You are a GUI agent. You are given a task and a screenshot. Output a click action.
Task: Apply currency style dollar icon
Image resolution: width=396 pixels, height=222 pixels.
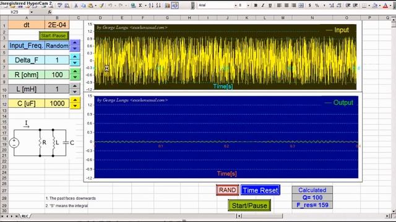pos(309,5)
